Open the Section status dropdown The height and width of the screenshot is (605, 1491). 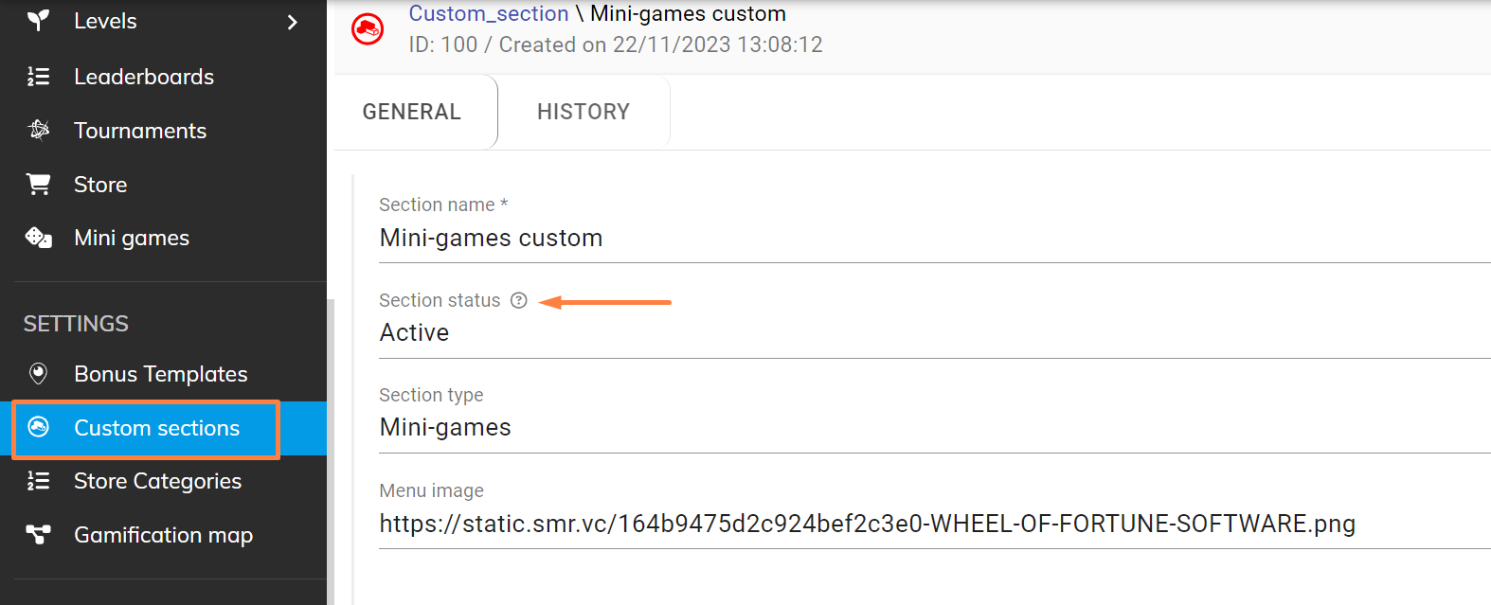933,333
